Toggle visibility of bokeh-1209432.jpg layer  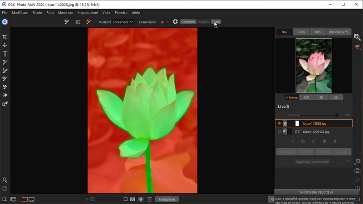coord(279,132)
